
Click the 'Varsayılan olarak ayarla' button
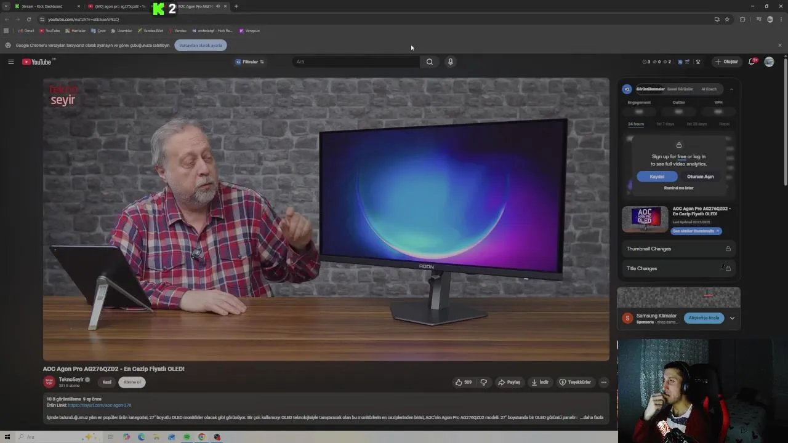pos(201,45)
